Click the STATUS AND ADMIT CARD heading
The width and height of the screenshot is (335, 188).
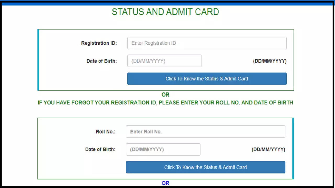point(165,12)
